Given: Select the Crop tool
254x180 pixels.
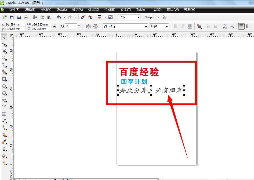Looking at the screenshot, I should click(x=4, y=51).
